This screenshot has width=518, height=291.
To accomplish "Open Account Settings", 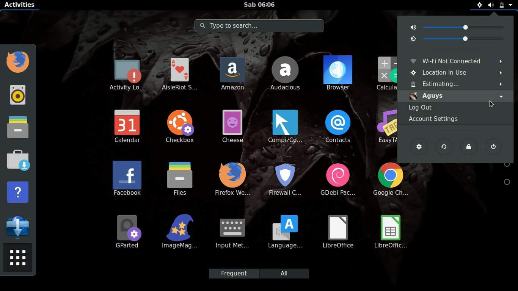I will coord(433,119).
